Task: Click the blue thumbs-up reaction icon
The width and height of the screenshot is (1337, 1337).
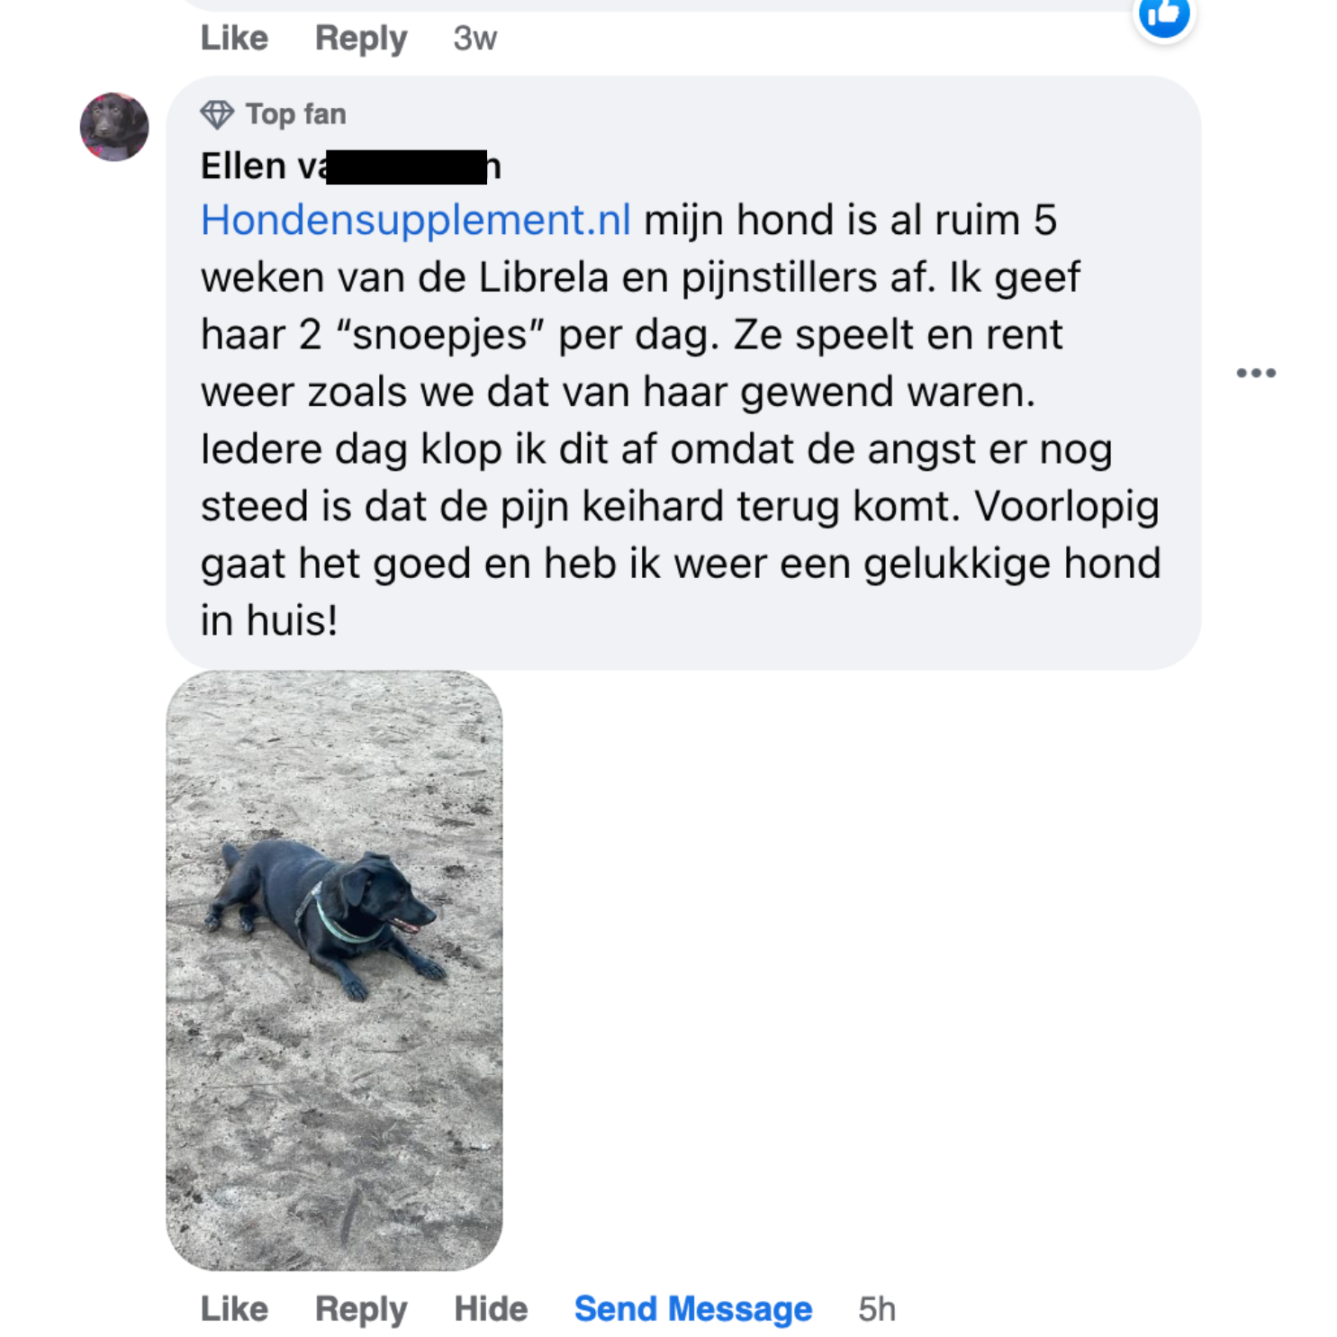Action: click(1163, 14)
